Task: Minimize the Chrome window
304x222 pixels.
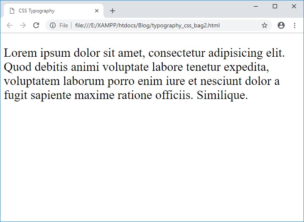Action: pyautogui.click(x=255, y=6)
